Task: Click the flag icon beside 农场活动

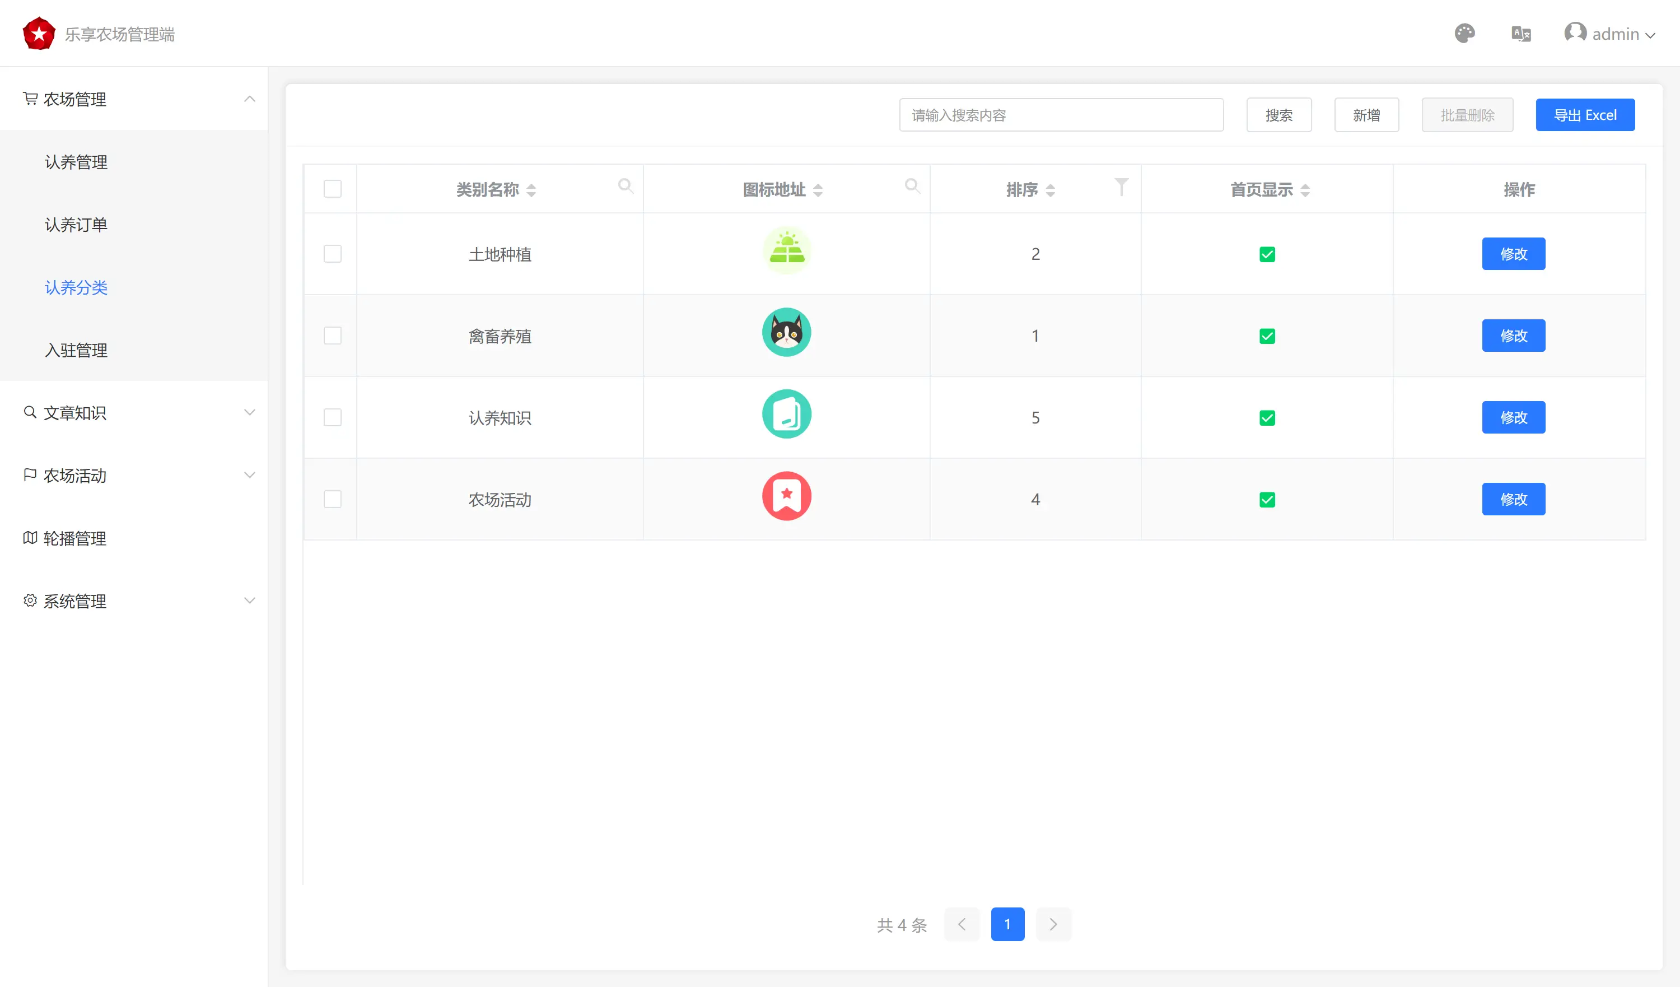Action: tap(30, 475)
